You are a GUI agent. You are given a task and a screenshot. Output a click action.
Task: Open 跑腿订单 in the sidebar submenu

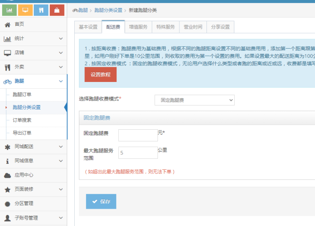point(22,95)
